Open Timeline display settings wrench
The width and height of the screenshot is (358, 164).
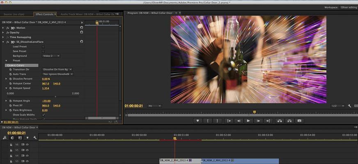[35, 138]
